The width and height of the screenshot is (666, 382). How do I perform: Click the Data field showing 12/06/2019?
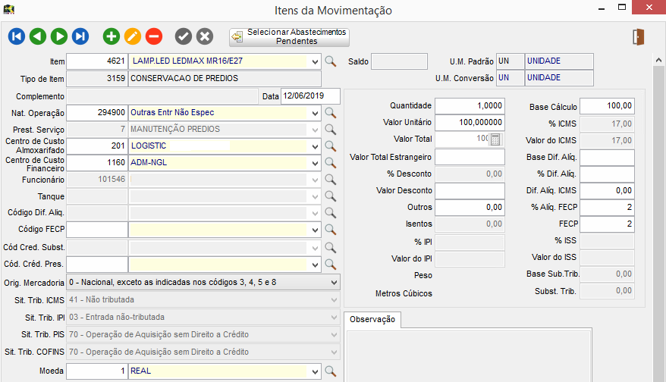309,96
